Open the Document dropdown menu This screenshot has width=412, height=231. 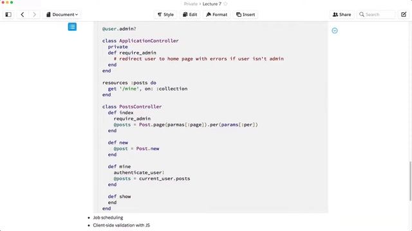pyautogui.click(x=62, y=15)
